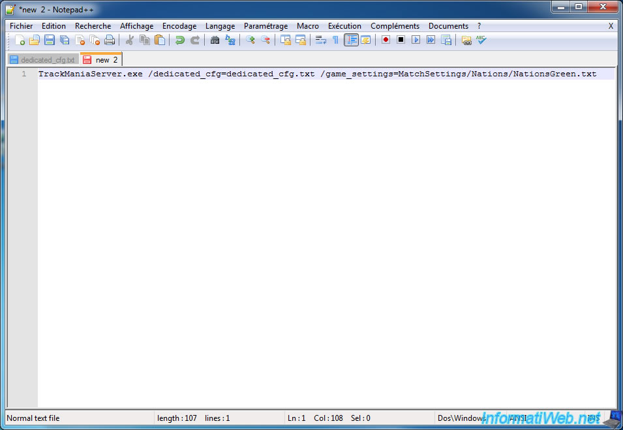Toggle show all characters pilcrow icon
The height and width of the screenshot is (430, 623).
336,40
